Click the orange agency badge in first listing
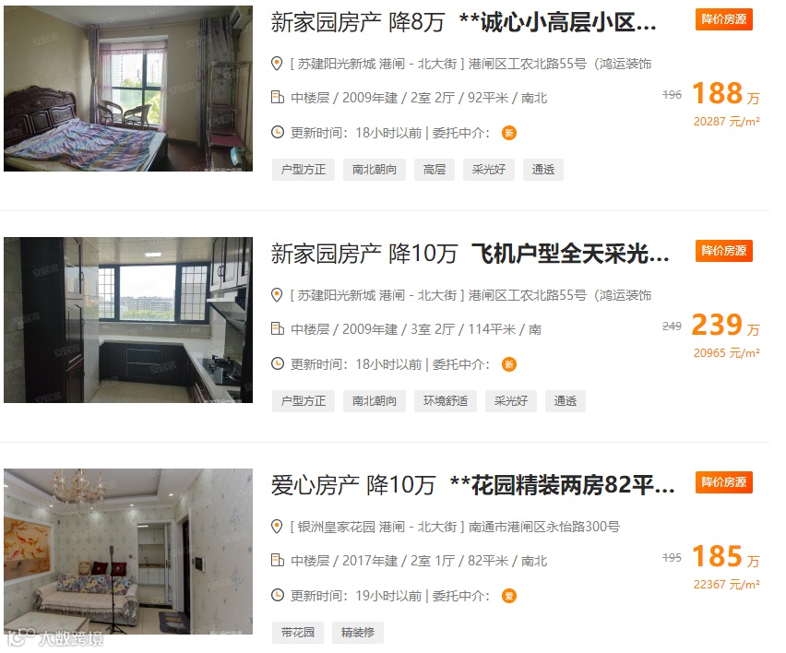This screenshot has width=786, height=653. [x=509, y=133]
